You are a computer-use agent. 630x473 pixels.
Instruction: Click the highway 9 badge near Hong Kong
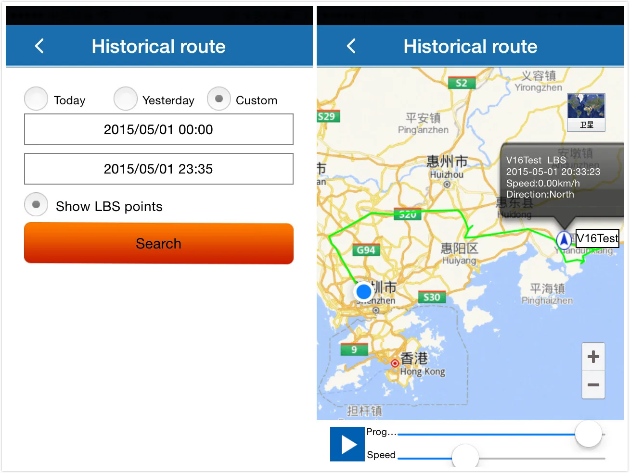pos(354,349)
